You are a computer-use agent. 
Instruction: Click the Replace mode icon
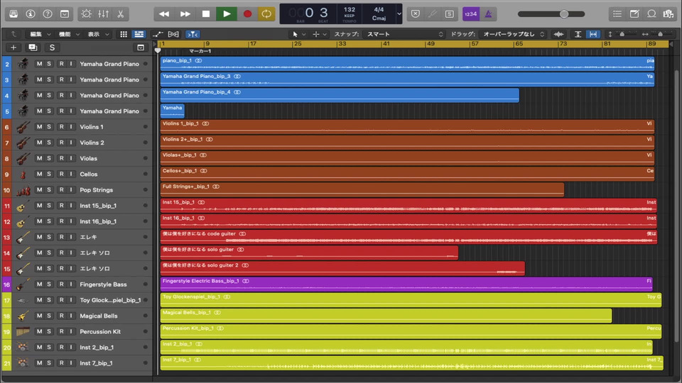point(416,14)
